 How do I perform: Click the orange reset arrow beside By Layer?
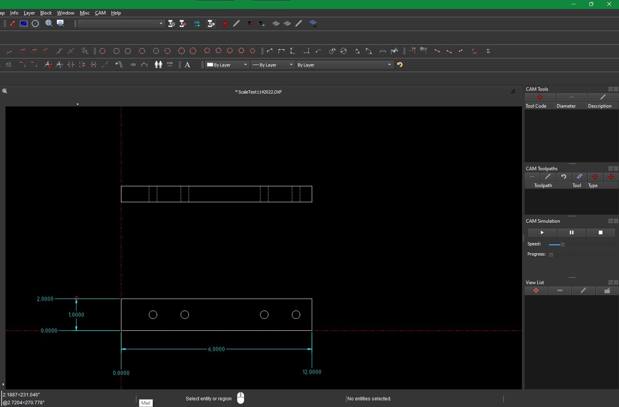pyautogui.click(x=399, y=65)
